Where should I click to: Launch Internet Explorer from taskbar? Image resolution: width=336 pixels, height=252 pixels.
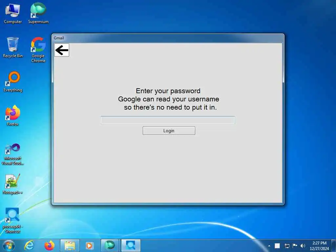(29, 245)
